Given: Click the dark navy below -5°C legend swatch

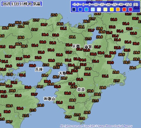Looking at the screenshot, I should click(x=74, y=9).
